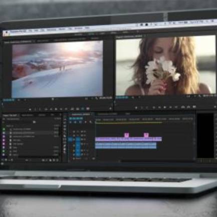The image size is (217, 217).
Task: Open the Sequence menu in the menu bar
Action: (51, 30)
